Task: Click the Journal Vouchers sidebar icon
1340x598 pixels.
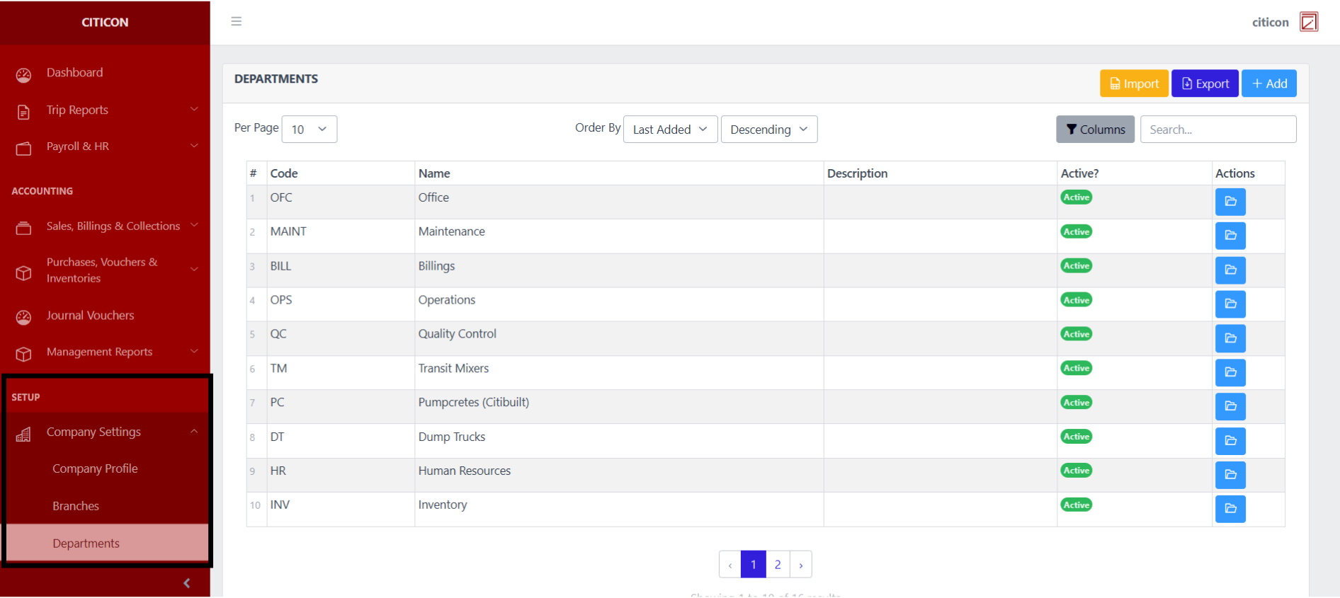Action: click(24, 317)
